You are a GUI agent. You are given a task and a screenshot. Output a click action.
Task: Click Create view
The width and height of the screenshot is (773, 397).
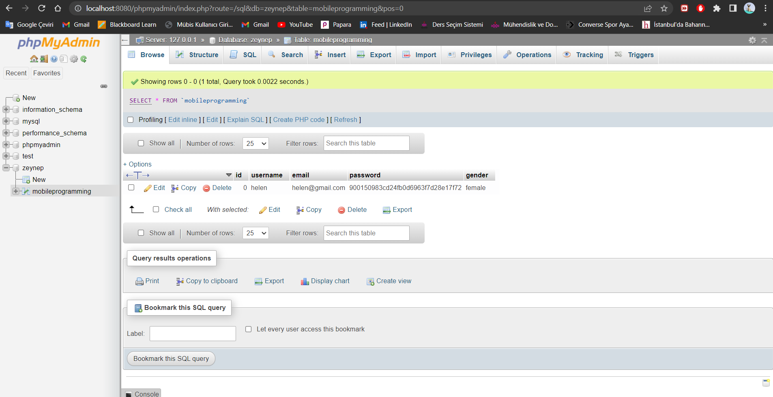pyautogui.click(x=389, y=281)
